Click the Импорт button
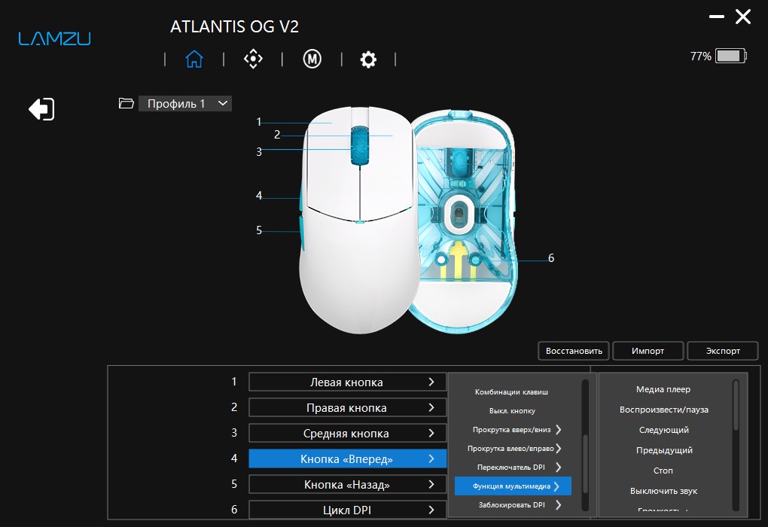This screenshot has width=768, height=527. [648, 351]
